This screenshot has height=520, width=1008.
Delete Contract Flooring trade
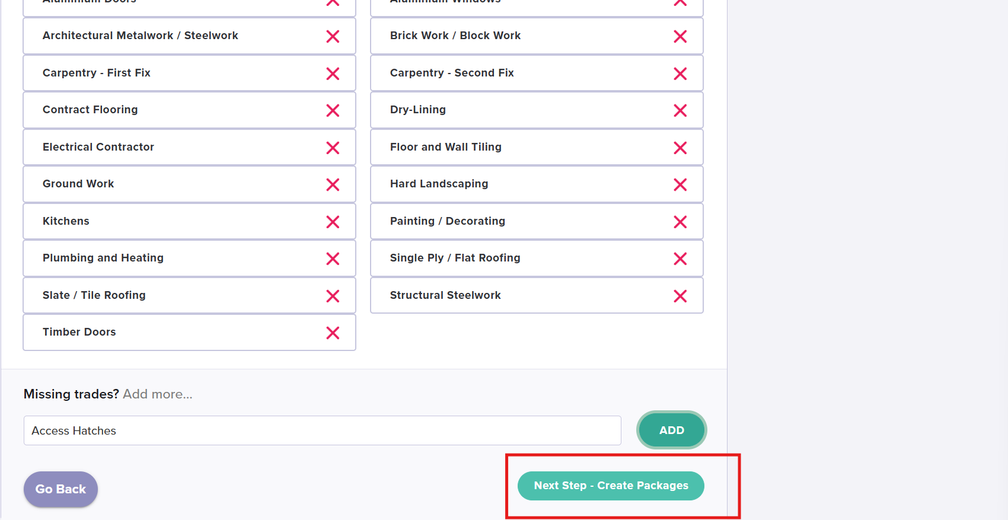pos(333,111)
